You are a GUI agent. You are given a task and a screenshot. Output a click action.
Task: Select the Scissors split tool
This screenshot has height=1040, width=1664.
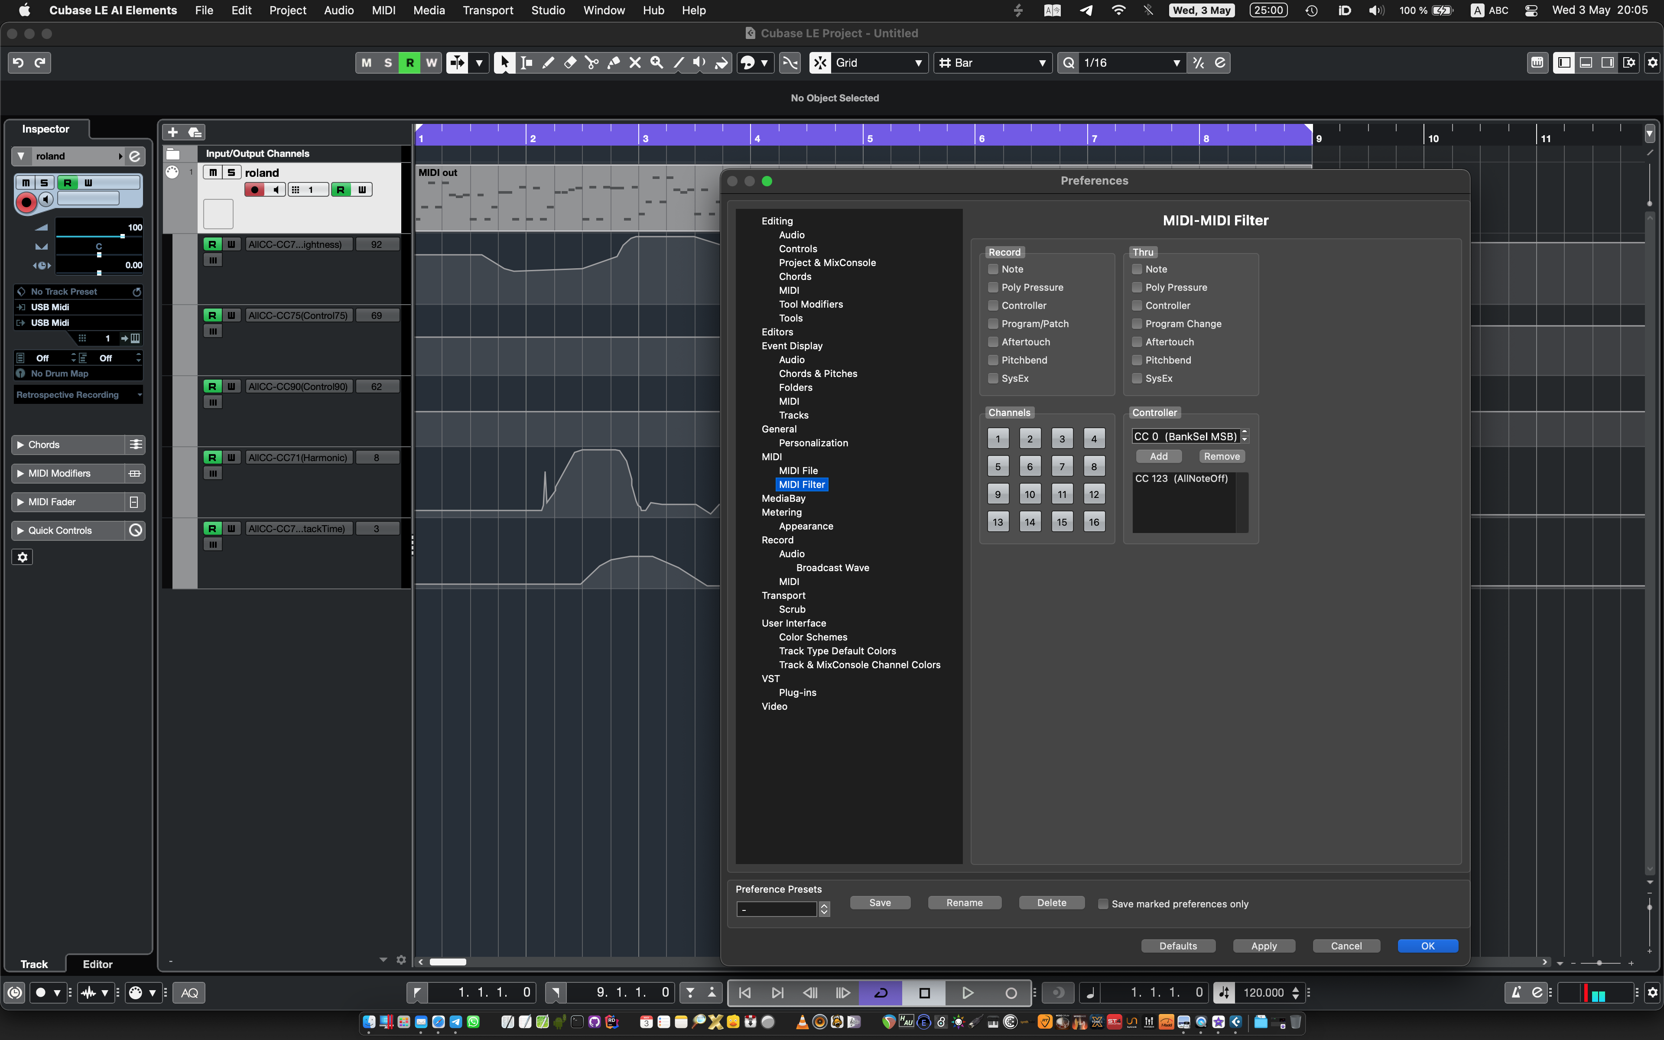click(x=591, y=62)
